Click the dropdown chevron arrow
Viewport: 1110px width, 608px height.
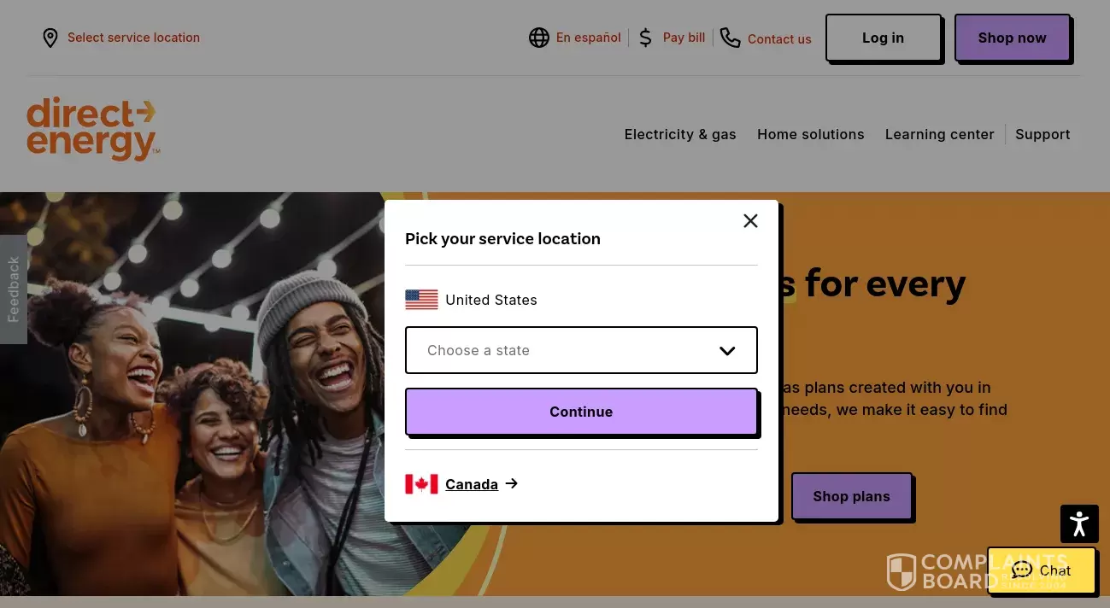(727, 351)
